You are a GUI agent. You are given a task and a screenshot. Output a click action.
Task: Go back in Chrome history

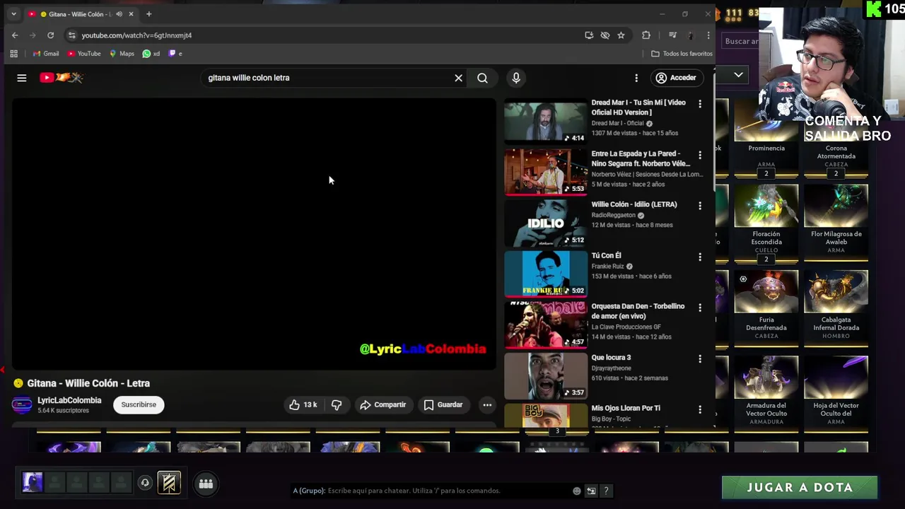pos(15,35)
